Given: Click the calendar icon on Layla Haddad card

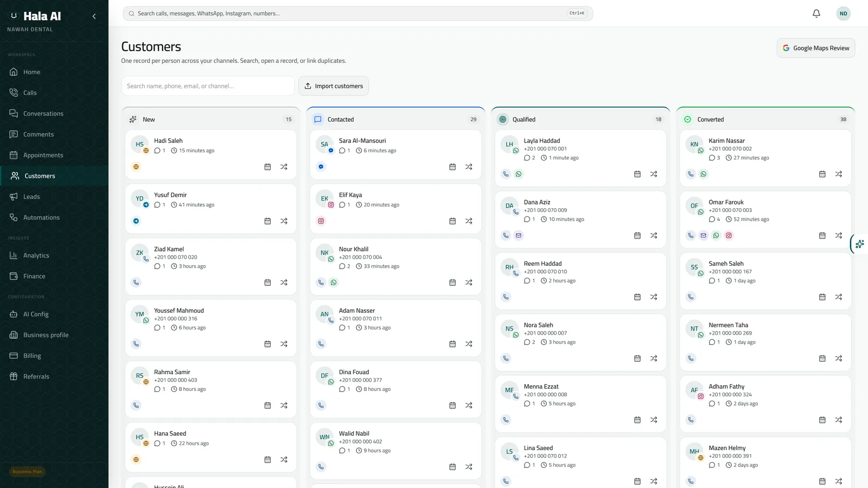Looking at the screenshot, I should [x=637, y=174].
